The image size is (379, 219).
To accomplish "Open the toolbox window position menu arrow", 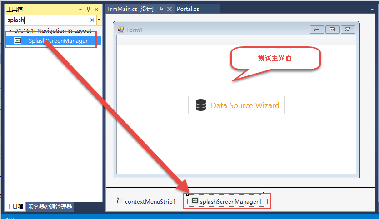I will (80, 10).
